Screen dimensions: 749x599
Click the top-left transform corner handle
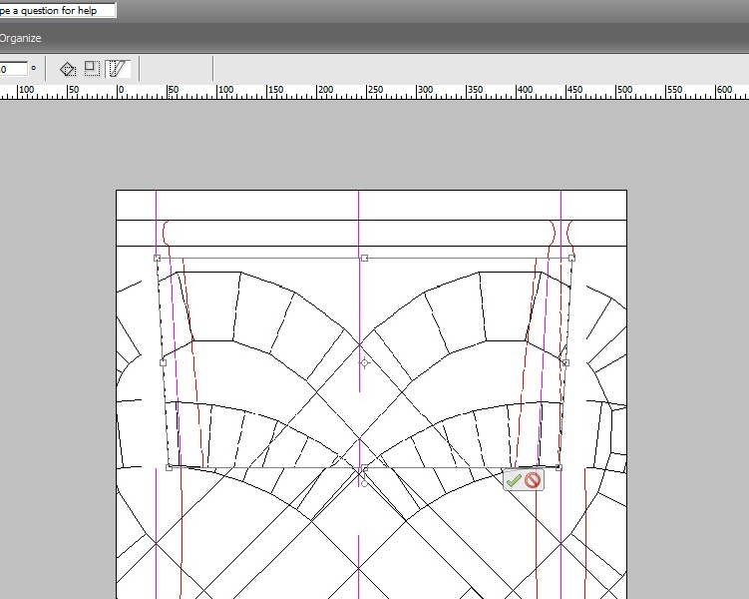158,258
